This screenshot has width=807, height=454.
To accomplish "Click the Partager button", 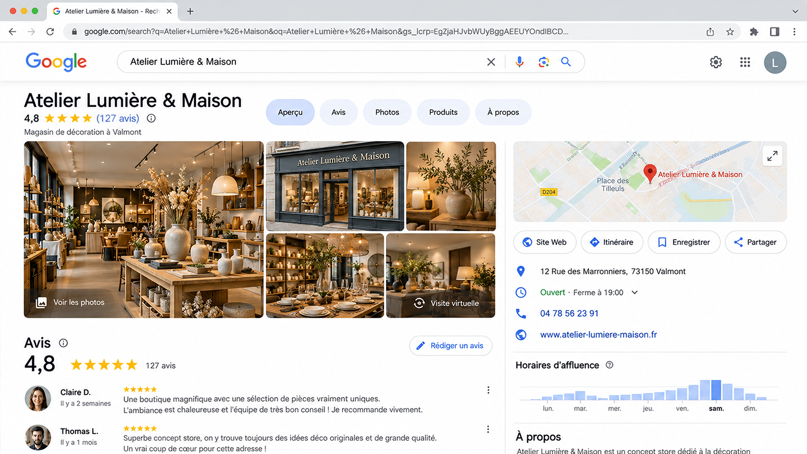I will 756,242.
